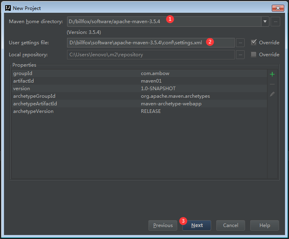Browse for user settings file

point(240,43)
